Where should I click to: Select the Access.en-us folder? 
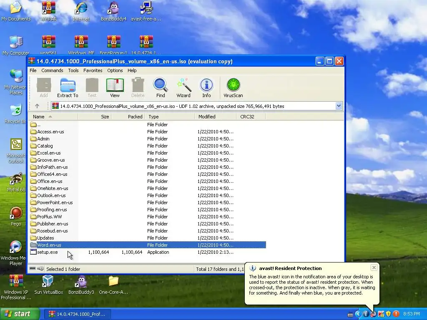tap(147, 132)
